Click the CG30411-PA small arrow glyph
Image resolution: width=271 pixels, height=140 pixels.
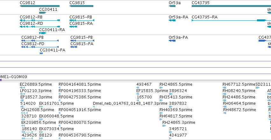tap(41, 53)
